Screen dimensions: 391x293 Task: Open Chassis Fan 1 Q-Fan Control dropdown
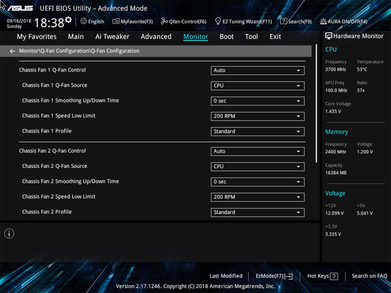coord(257,71)
